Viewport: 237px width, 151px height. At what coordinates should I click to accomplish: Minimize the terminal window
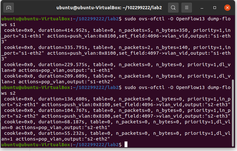point(202,8)
